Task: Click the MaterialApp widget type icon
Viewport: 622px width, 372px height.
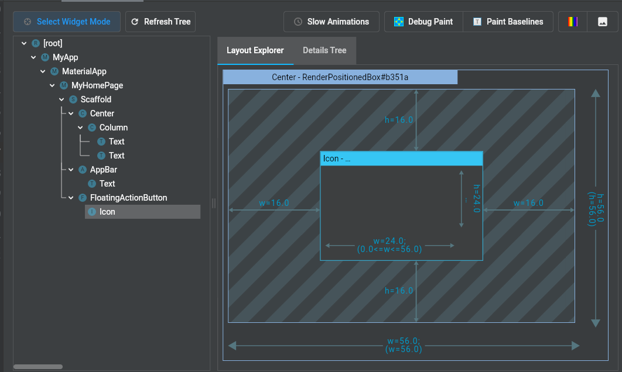Action: coord(54,71)
